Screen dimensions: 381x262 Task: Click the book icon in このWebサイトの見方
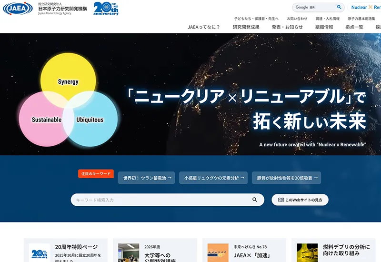281,200
